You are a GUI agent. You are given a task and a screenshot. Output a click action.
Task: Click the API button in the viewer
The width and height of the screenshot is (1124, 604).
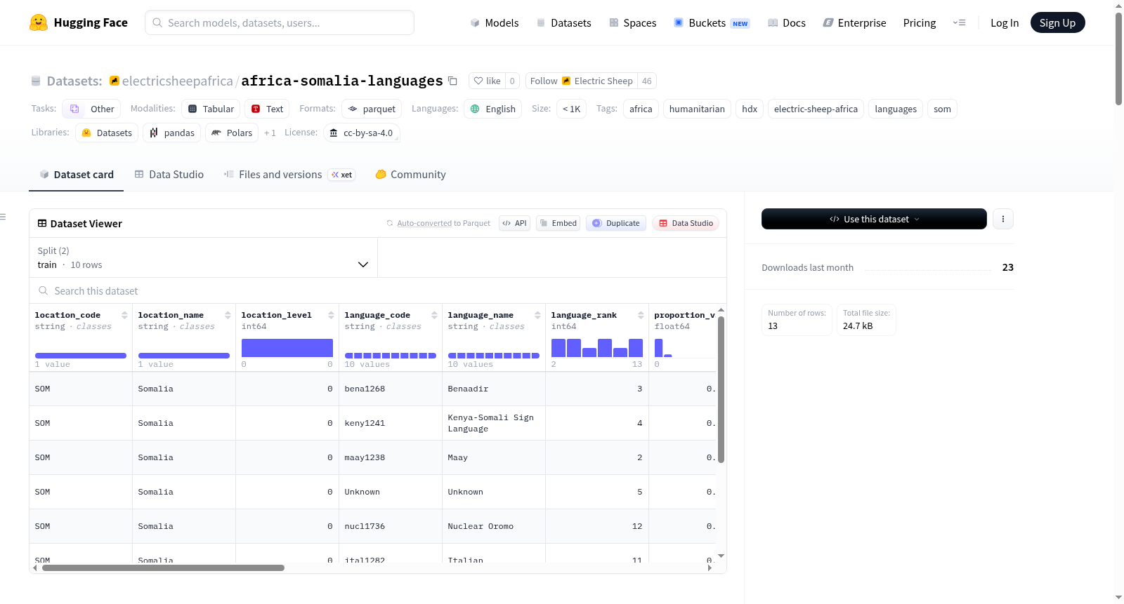click(515, 223)
